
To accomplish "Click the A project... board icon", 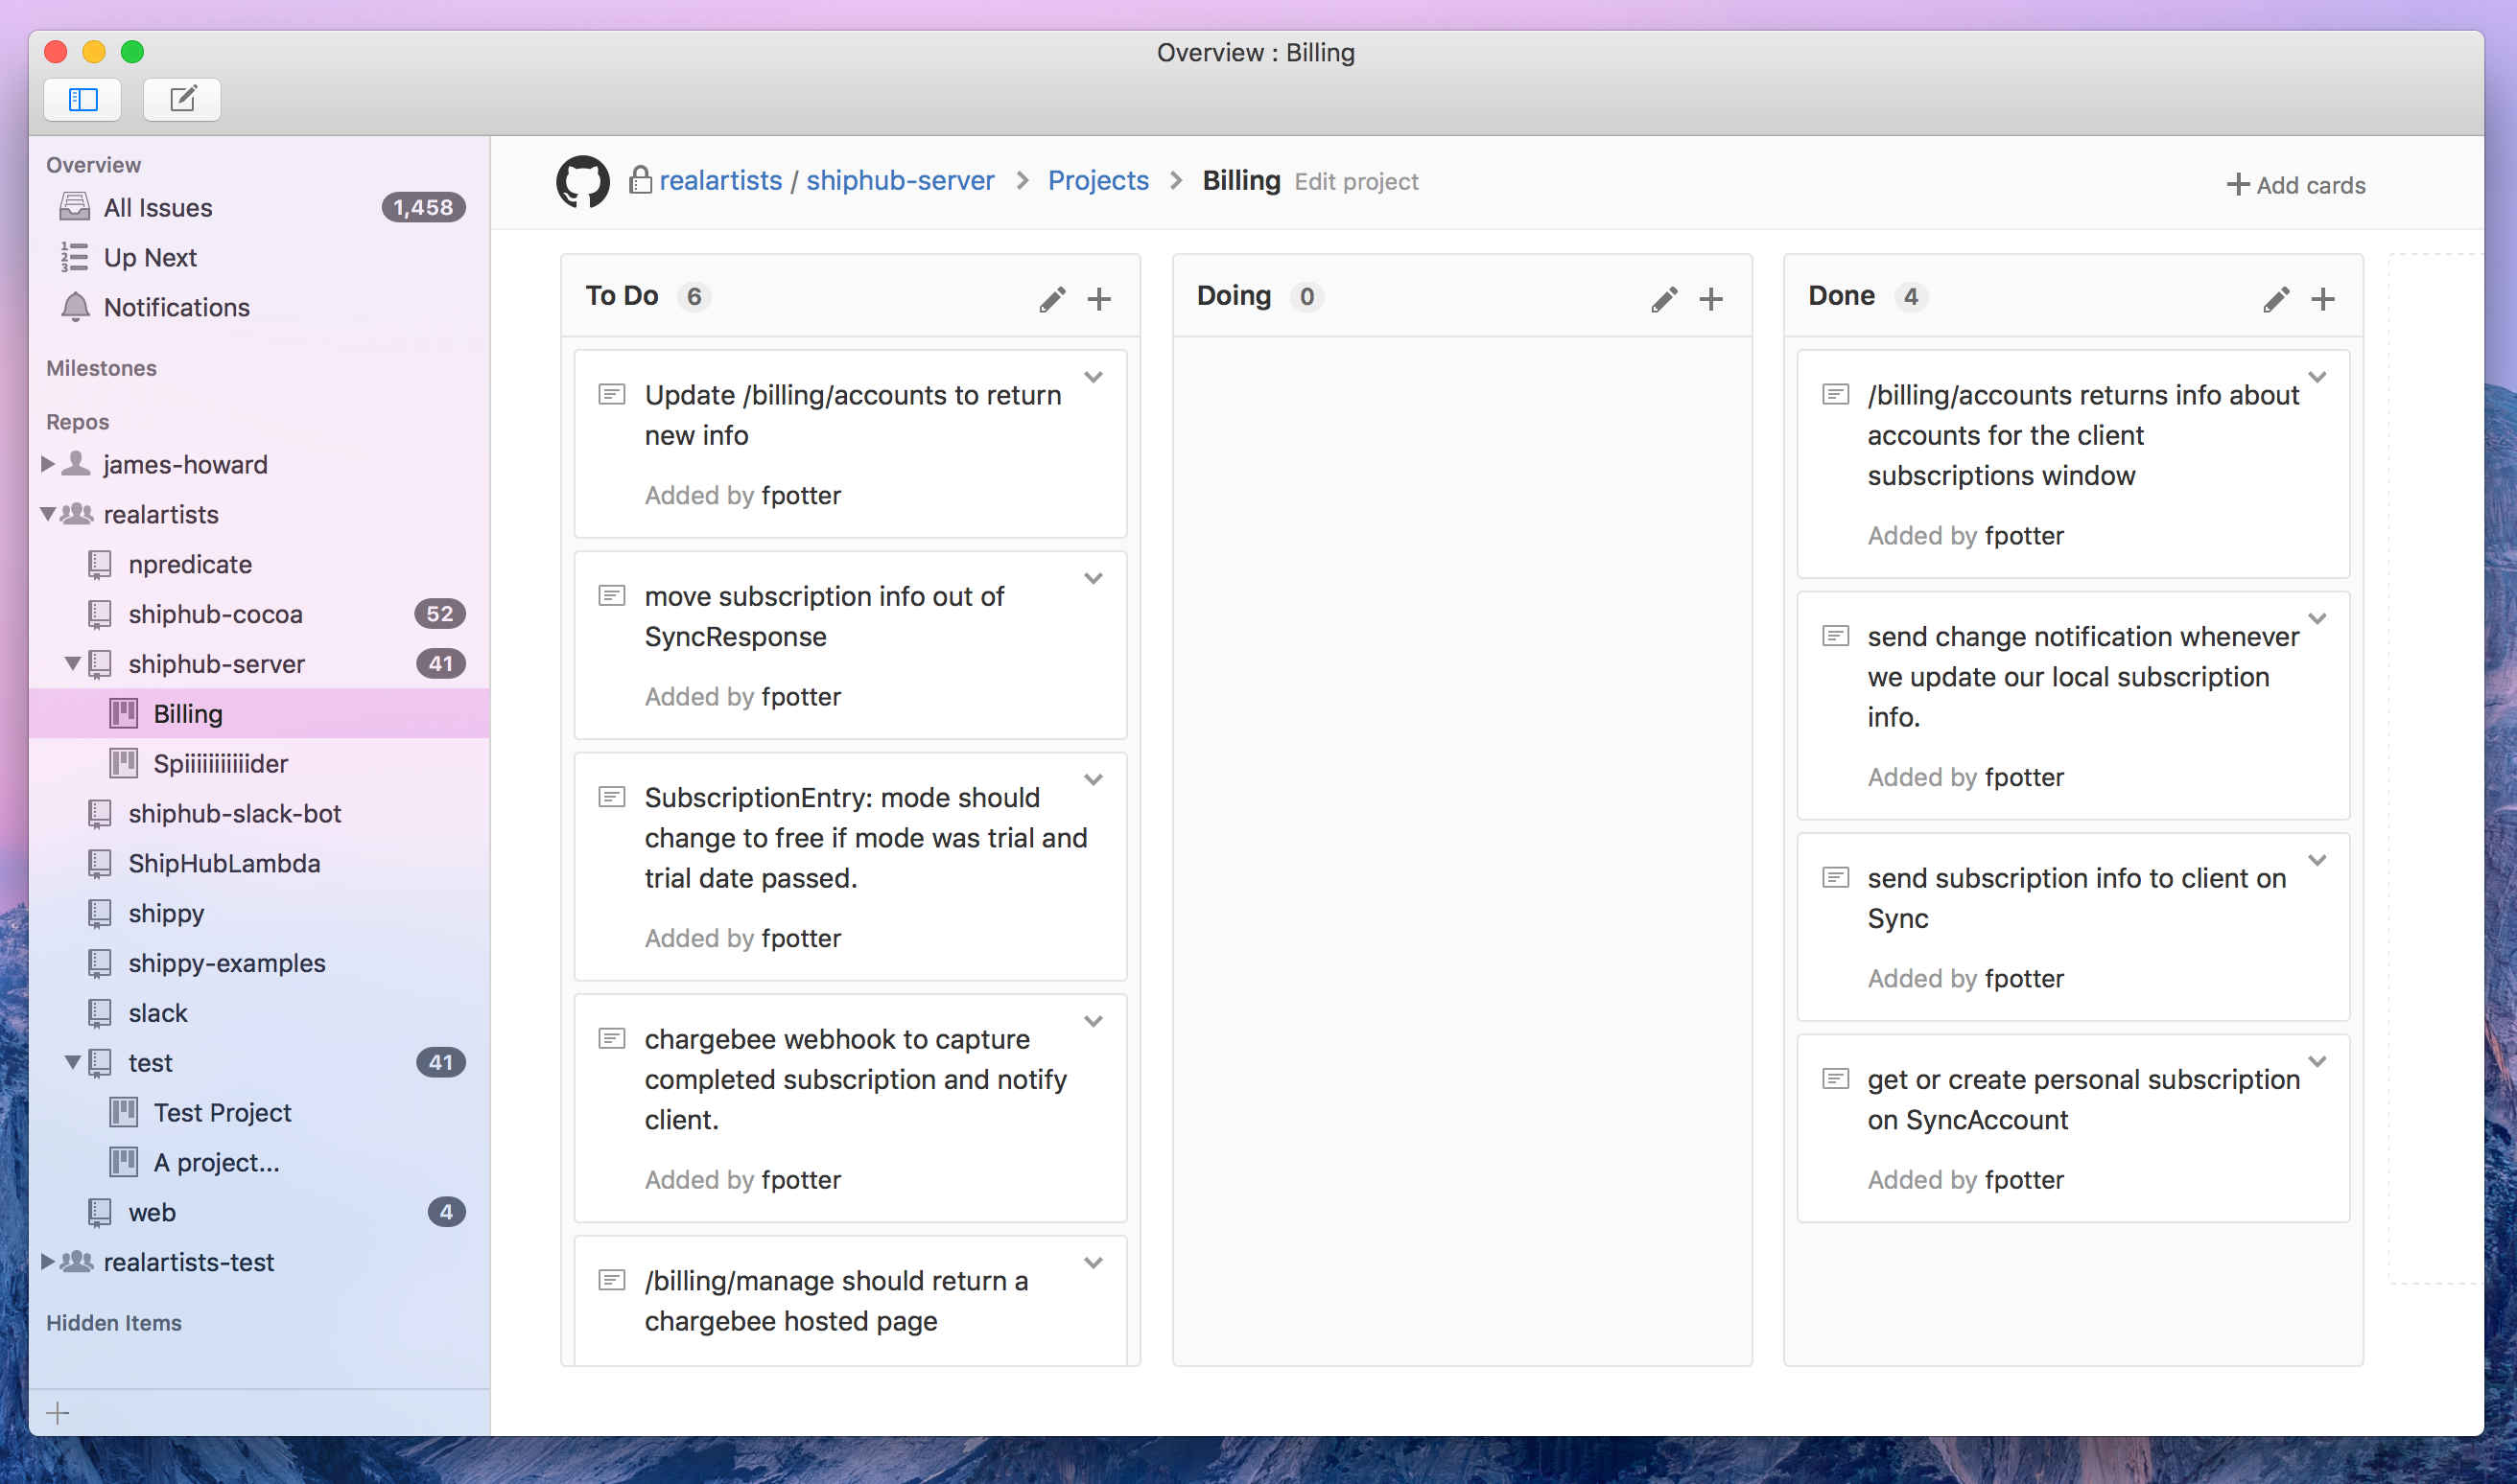I will 123,1162.
